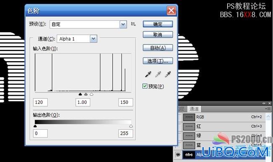Click the output level field showing 255
Screen dimensions: 273x162
tap(126, 134)
